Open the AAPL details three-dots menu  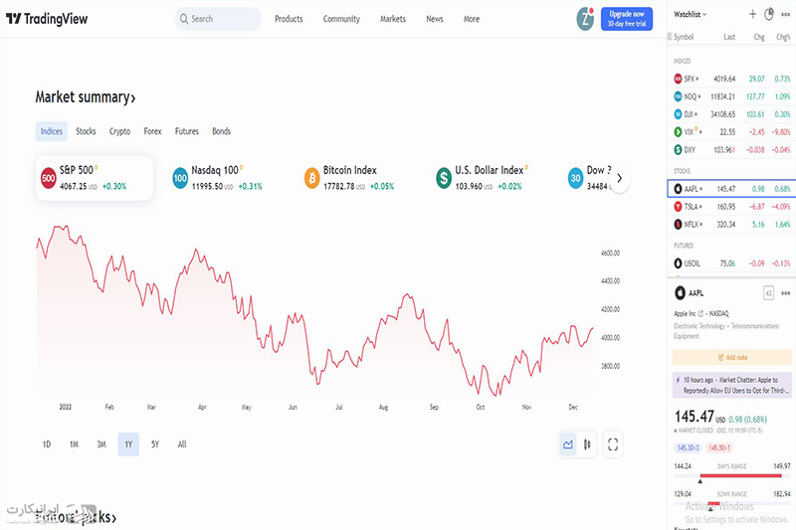pos(785,293)
